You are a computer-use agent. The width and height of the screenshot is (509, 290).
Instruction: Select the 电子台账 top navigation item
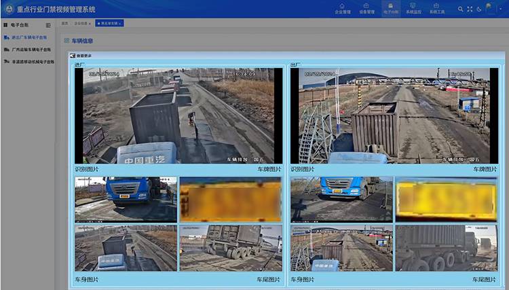point(391,9)
